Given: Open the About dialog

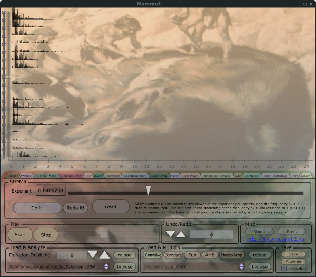Looking at the screenshot, I should pos(259,232).
